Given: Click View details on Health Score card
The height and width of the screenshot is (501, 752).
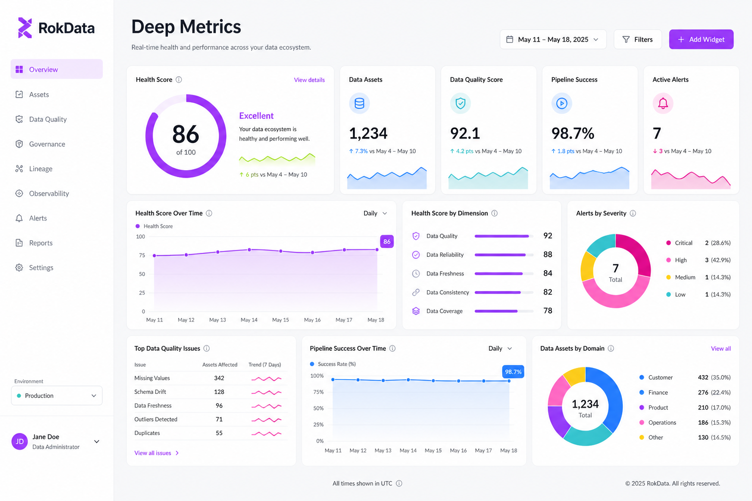Looking at the screenshot, I should tap(309, 80).
